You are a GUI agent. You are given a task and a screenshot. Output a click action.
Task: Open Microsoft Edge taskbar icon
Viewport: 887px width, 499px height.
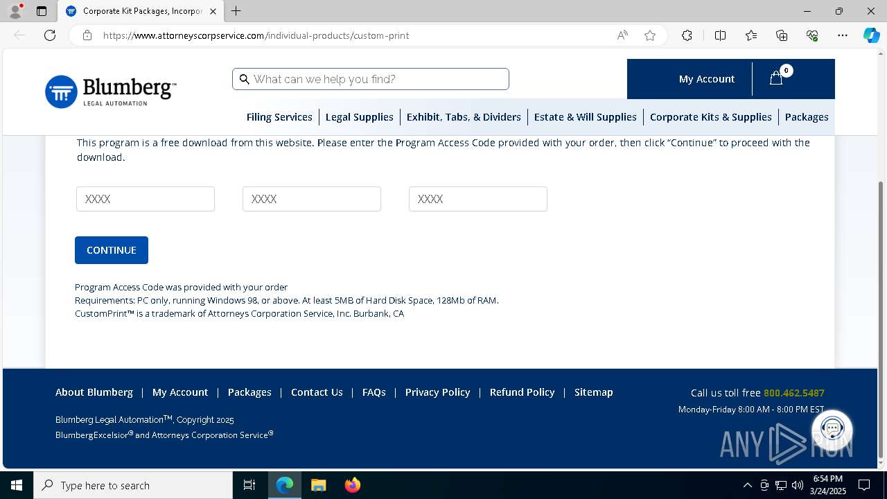(285, 485)
